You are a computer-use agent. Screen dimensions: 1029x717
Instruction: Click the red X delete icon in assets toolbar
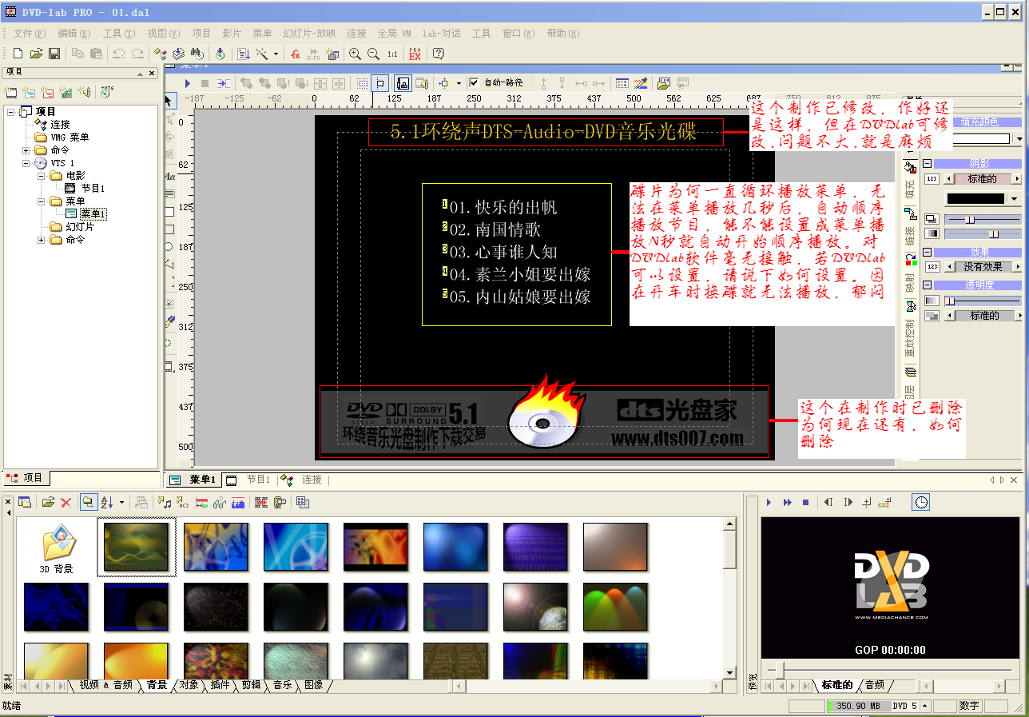(x=66, y=502)
